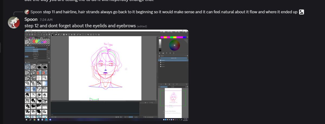This screenshot has width=325, height=124.
Task: Click the vertical grayscale value bar
Action: pos(160,45)
